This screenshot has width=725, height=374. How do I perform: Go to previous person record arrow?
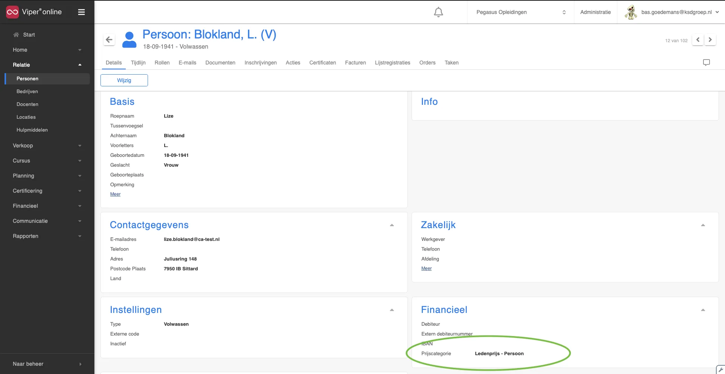(697, 40)
